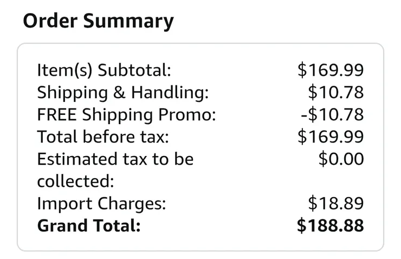Screen dimensions: 401x259
Task: Click the word "FREE" in the promo row
Action: tap(56, 115)
